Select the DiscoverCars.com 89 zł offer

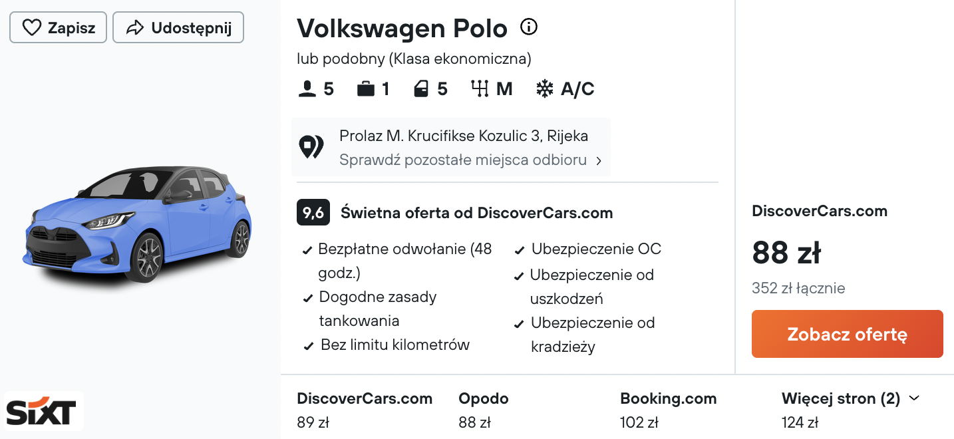point(365,410)
